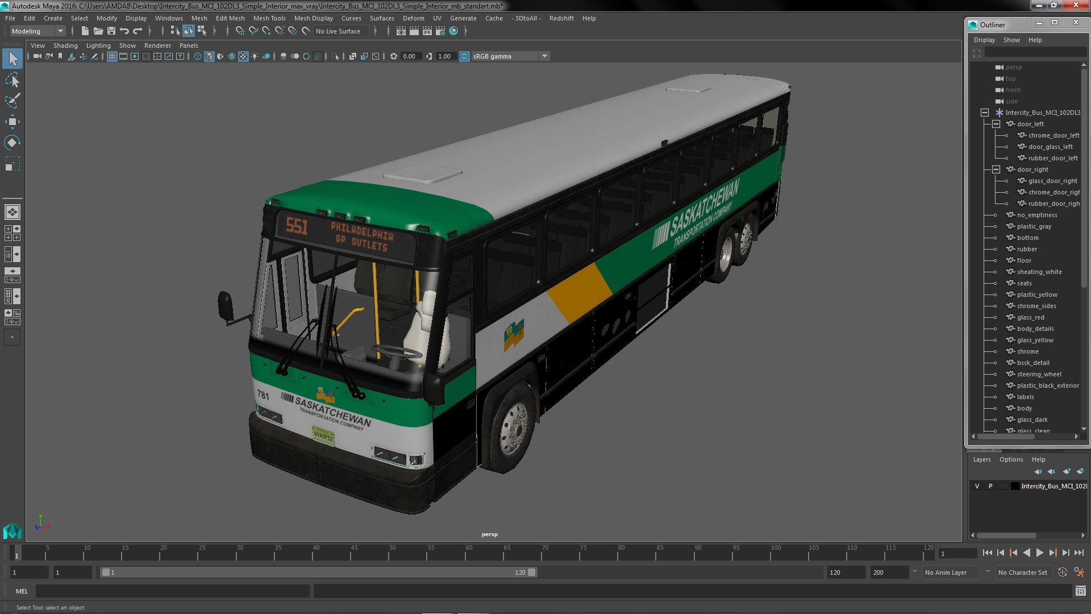Toggle textured display in viewport
Screen dimensions: 1091x614
[243, 56]
